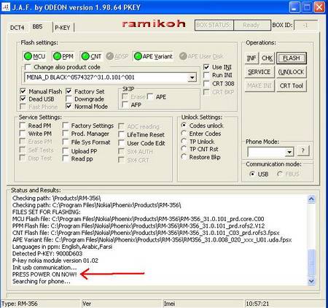Uncheck the Use INI checkbox
This screenshot has height=308, width=328.
click(x=206, y=67)
